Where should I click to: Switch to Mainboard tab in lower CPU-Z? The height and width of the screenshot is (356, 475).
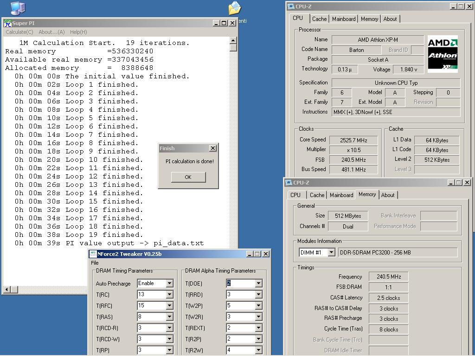click(x=341, y=195)
